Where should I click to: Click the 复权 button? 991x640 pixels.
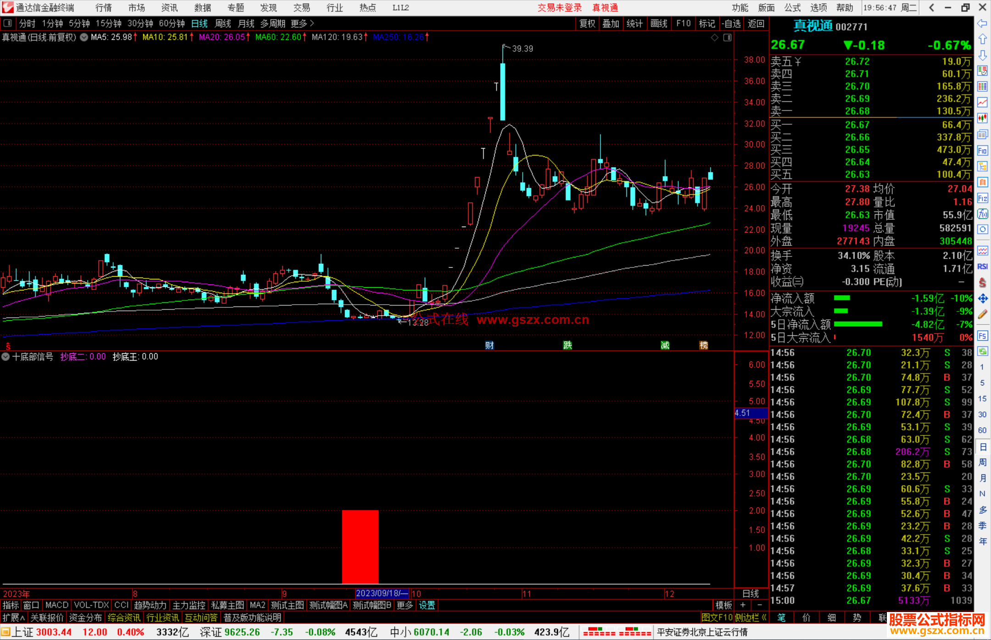pos(587,23)
